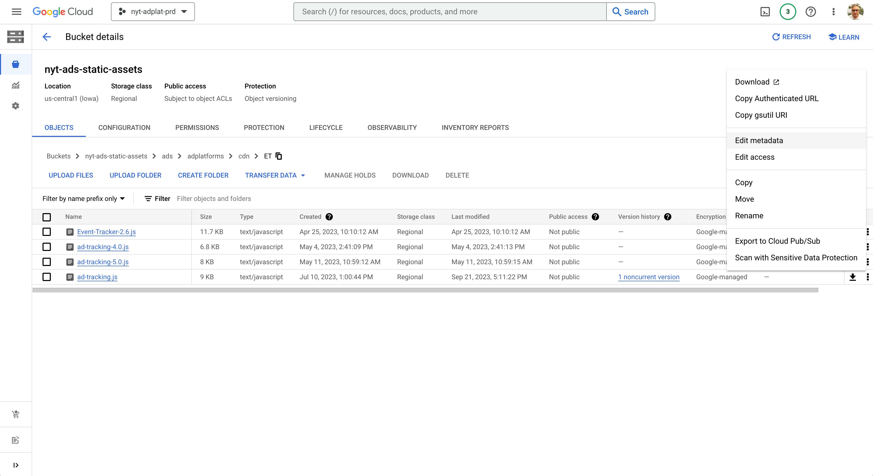Click the horizontal table scrollbar
The width and height of the screenshot is (873, 476).
pos(425,290)
